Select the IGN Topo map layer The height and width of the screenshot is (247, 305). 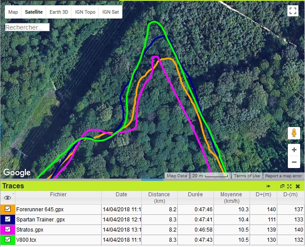85,12
